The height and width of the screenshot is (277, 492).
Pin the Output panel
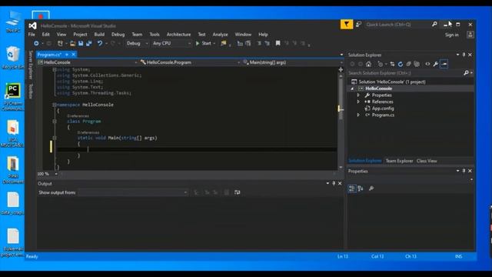point(334,183)
